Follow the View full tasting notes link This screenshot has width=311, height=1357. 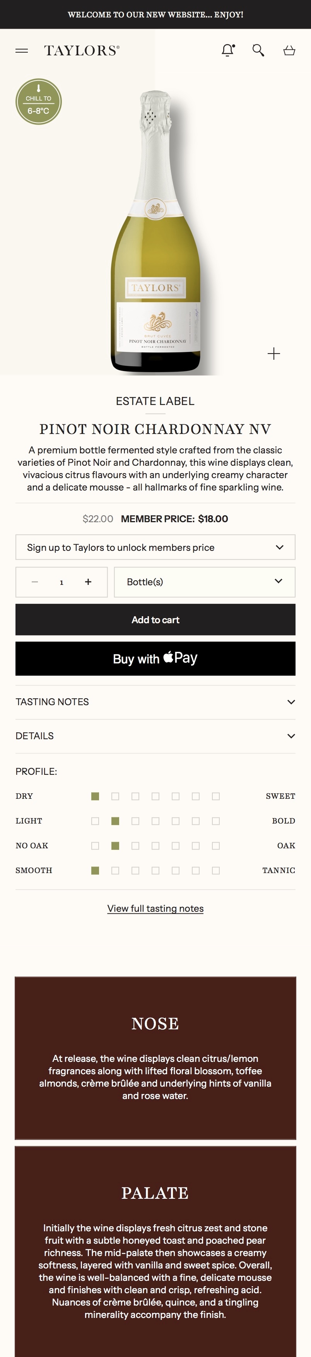coord(155,908)
